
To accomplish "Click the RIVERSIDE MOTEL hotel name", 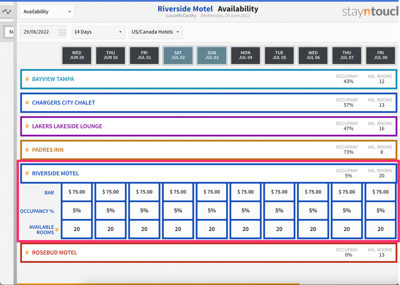I will point(55,174).
